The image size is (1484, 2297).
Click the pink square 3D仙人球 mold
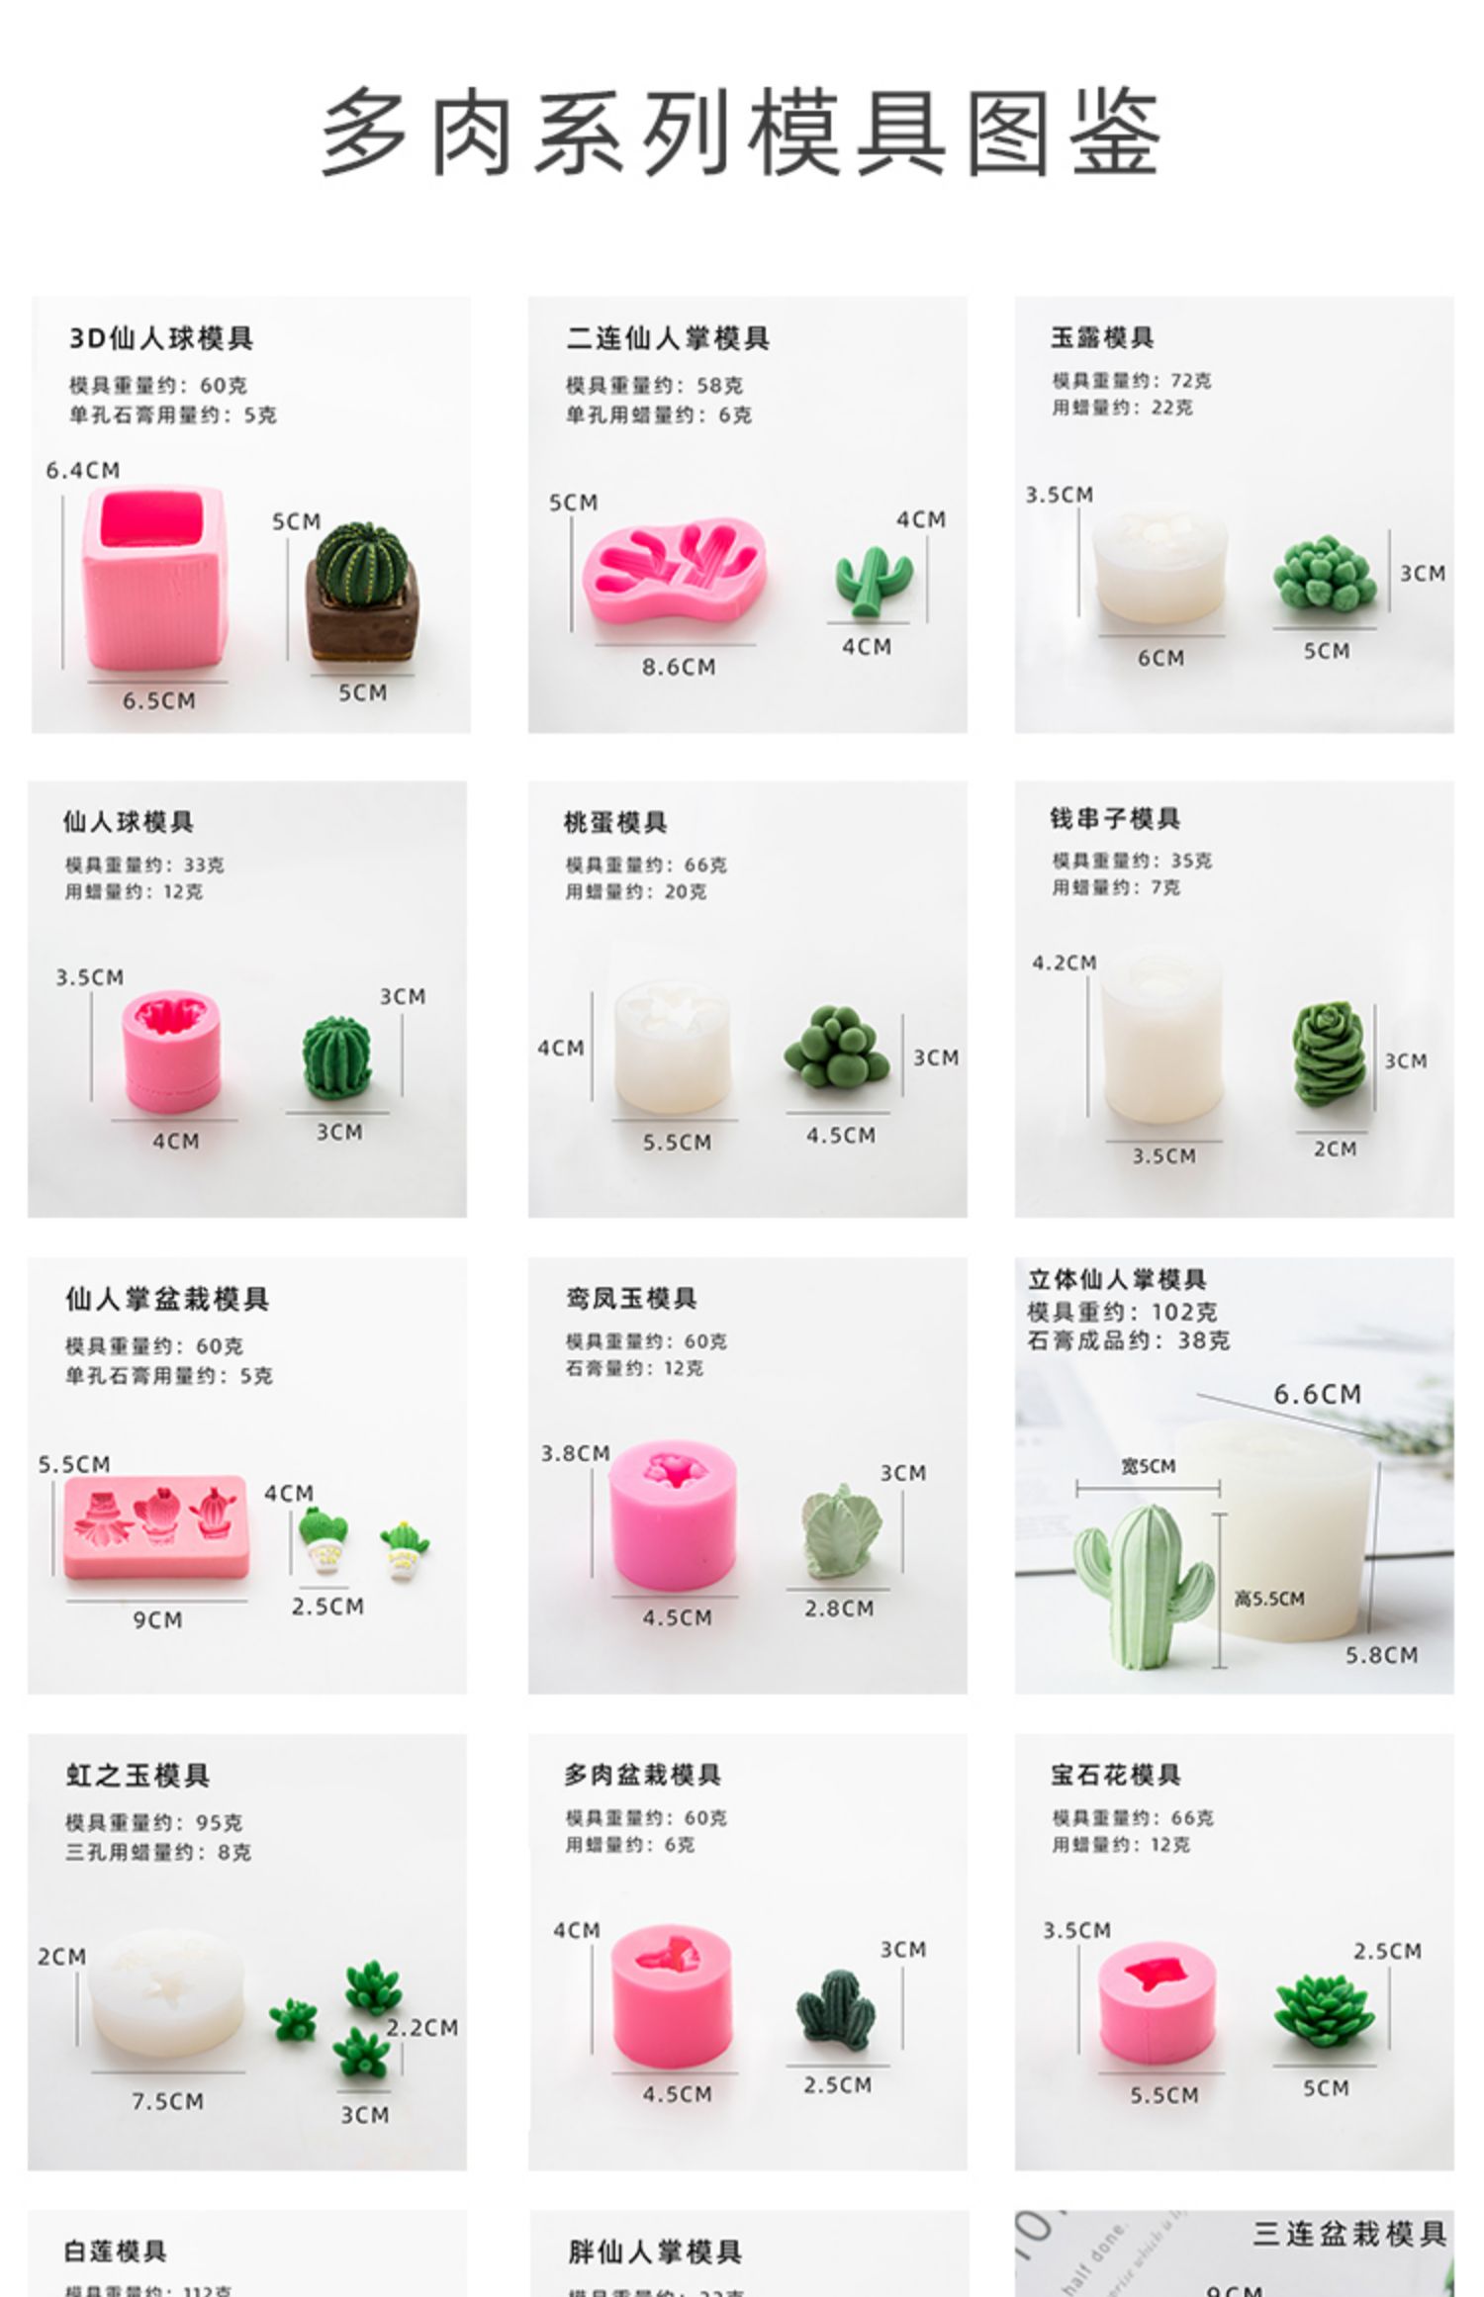pyautogui.click(x=157, y=578)
